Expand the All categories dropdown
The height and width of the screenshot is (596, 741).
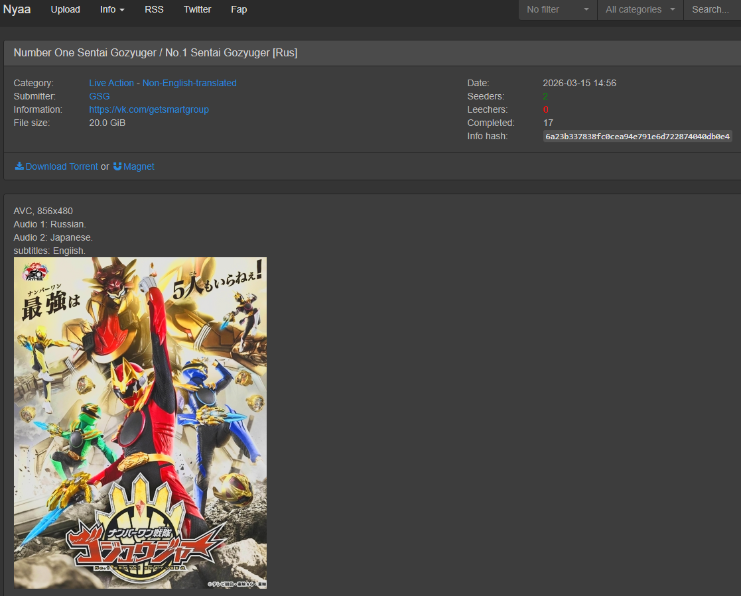(640, 9)
